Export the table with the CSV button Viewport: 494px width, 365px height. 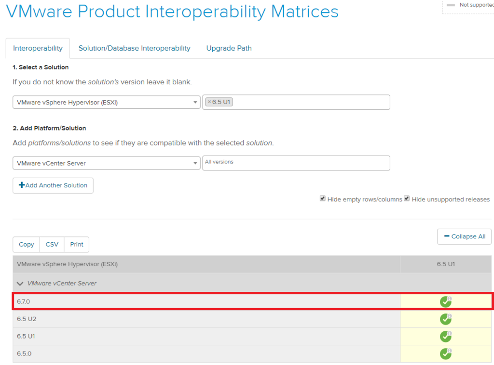pyautogui.click(x=52, y=245)
